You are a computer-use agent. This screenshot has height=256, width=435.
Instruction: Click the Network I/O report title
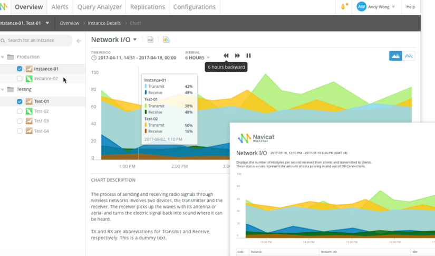(x=252, y=153)
